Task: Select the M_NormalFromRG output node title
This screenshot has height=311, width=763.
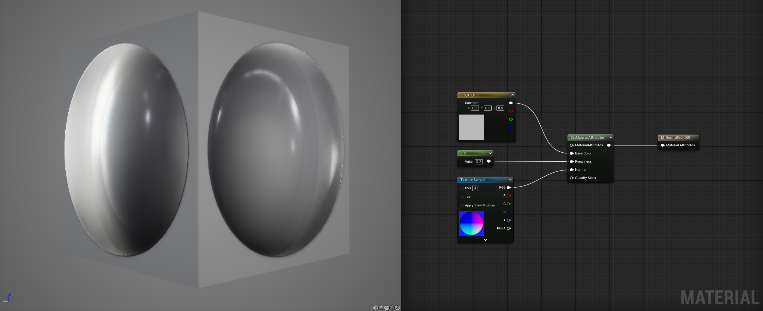Action: pyautogui.click(x=675, y=138)
